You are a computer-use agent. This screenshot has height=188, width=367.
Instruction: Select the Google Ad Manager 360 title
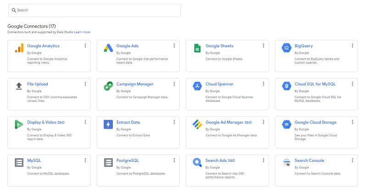[x=228, y=122]
